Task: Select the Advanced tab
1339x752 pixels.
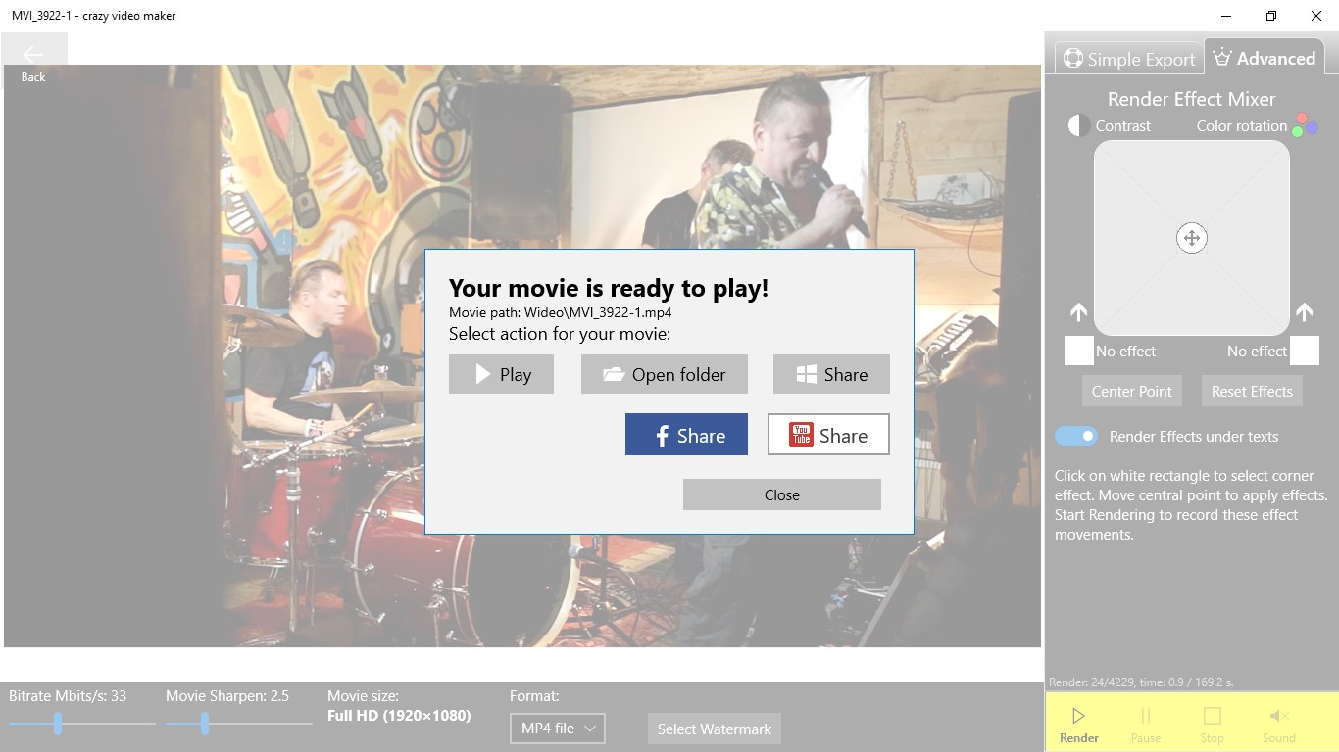Action: 1265,58
